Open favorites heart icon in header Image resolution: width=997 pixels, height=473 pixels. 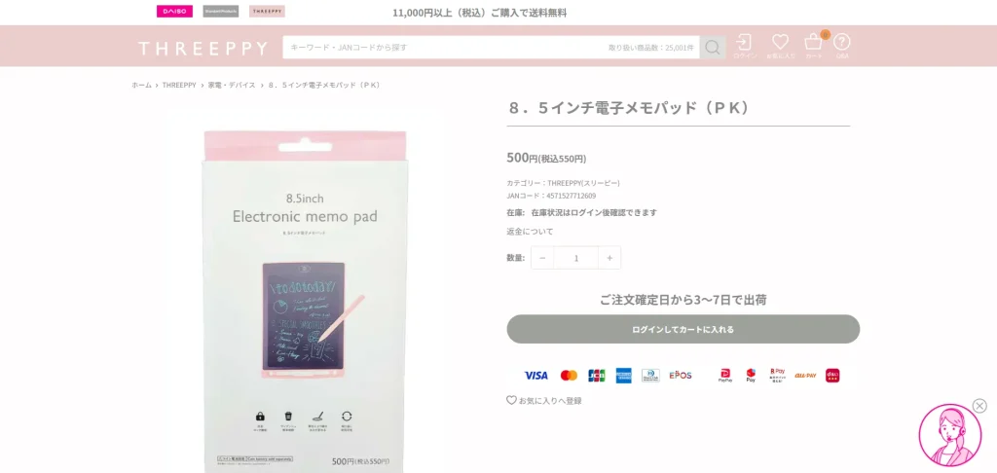pyautogui.click(x=780, y=47)
